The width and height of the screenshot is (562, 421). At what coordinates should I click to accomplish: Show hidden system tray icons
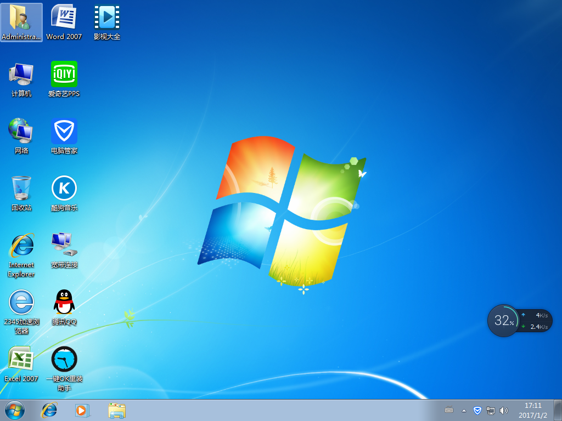(464, 410)
